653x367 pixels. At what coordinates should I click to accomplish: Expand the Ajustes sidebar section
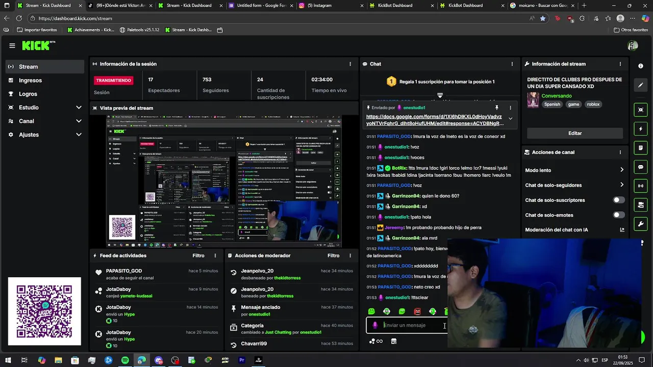[79, 135]
